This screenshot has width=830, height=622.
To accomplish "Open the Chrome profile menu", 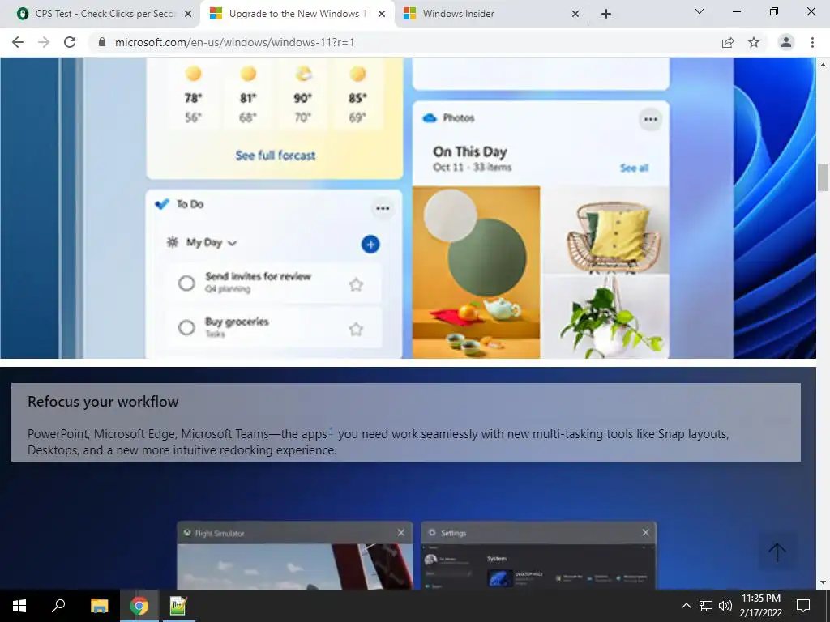I will pos(786,42).
